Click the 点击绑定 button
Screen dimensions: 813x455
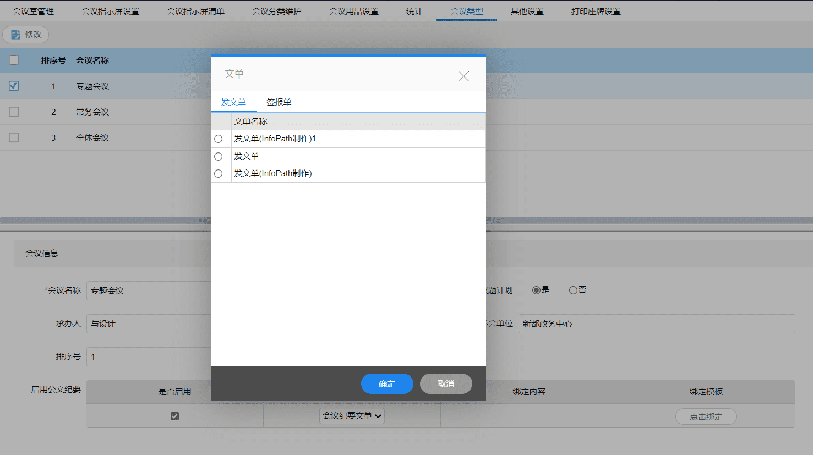click(x=706, y=416)
